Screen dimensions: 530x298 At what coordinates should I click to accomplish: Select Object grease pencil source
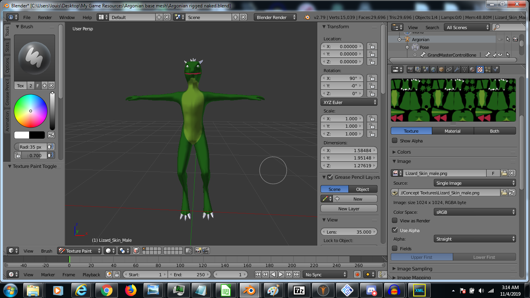[363, 189]
